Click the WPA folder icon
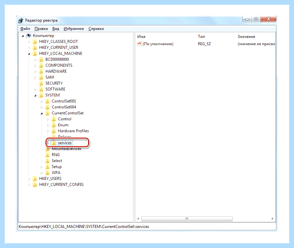This screenshot has width=294, height=248. click(x=47, y=172)
